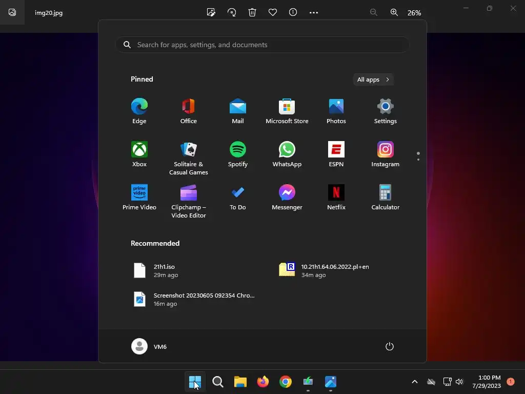Click the img20.jpg file name
The height and width of the screenshot is (394, 525).
coord(49,13)
